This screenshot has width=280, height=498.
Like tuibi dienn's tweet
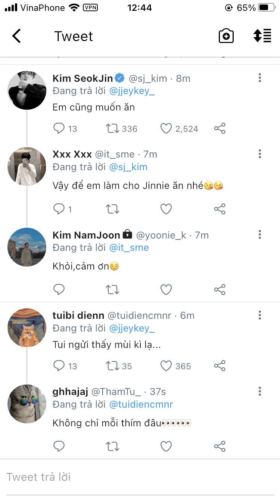(166, 366)
